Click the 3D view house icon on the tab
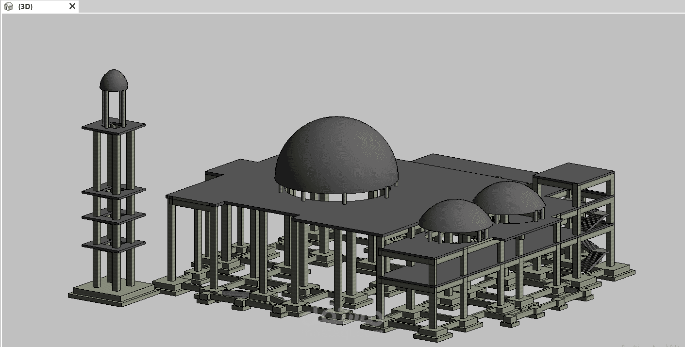This screenshot has width=685, height=347. tap(7, 6)
